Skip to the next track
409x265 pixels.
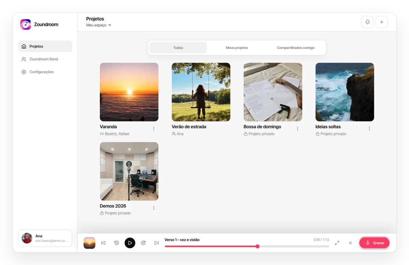tap(156, 243)
